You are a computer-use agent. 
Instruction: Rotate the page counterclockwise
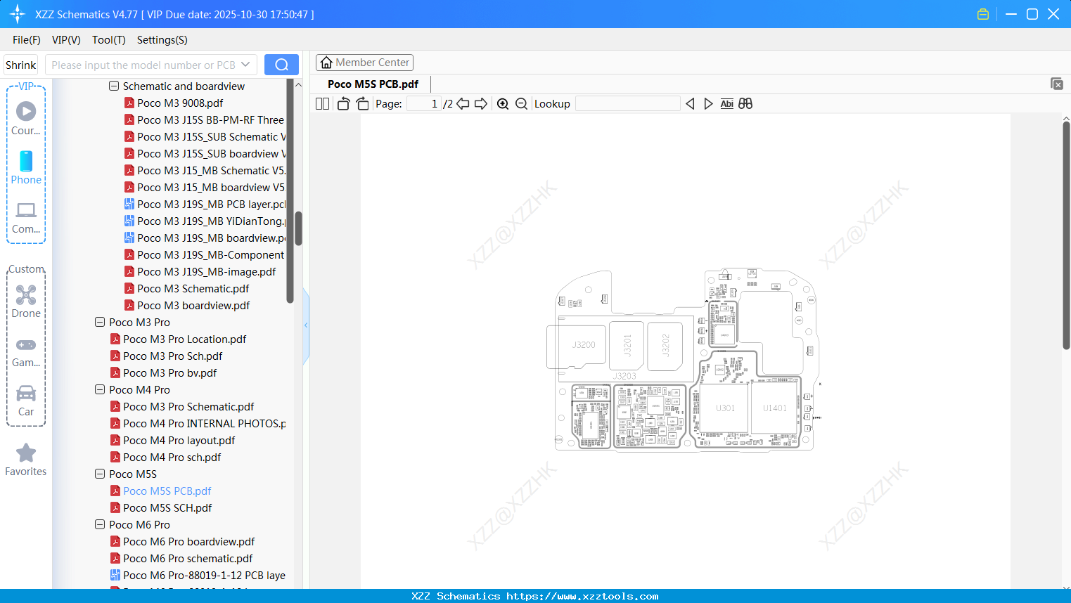pos(343,104)
